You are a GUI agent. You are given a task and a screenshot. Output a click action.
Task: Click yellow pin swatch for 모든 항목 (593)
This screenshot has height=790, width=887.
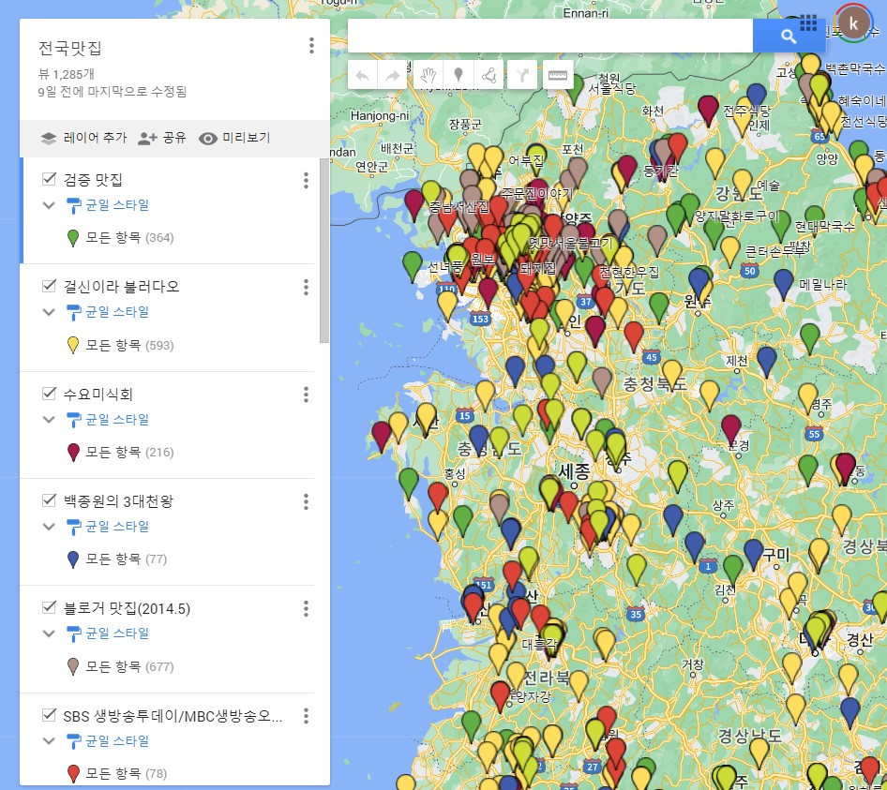pos(73,345)
